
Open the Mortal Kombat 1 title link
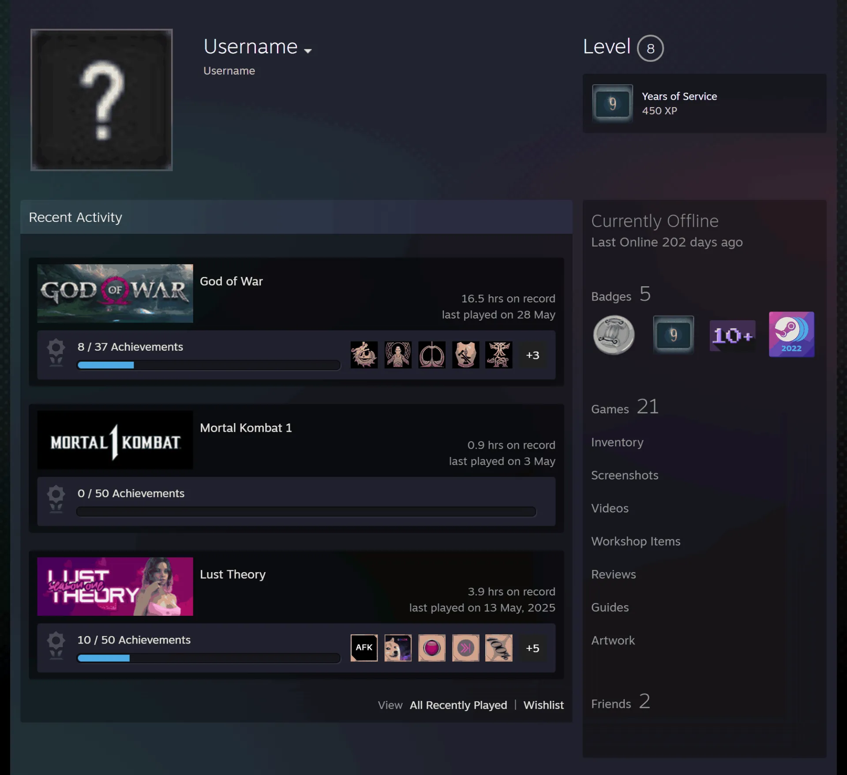click(x=246, y=428)
